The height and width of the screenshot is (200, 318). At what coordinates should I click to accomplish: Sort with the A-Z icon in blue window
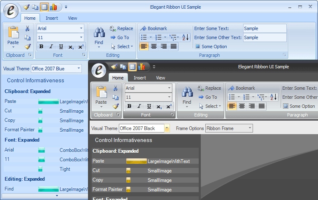click(x=186, y=37)
